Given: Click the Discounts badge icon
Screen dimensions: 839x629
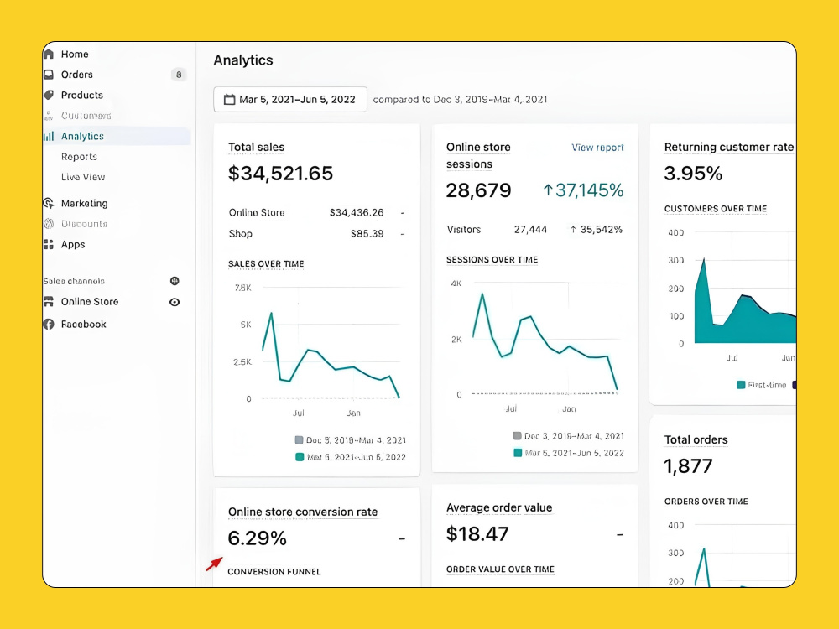Looking at the screenshot, I should point(49,224).
